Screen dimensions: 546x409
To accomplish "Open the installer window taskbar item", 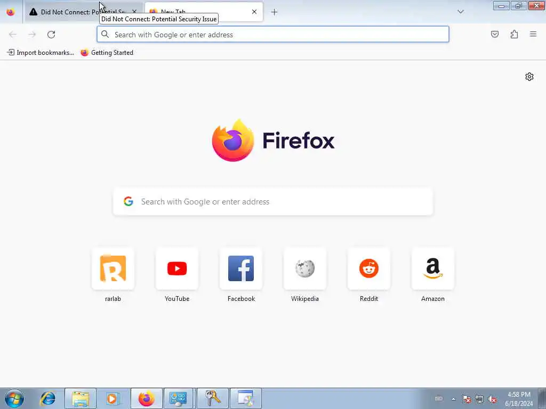I will pyautogui.click(x=245, y=398).
